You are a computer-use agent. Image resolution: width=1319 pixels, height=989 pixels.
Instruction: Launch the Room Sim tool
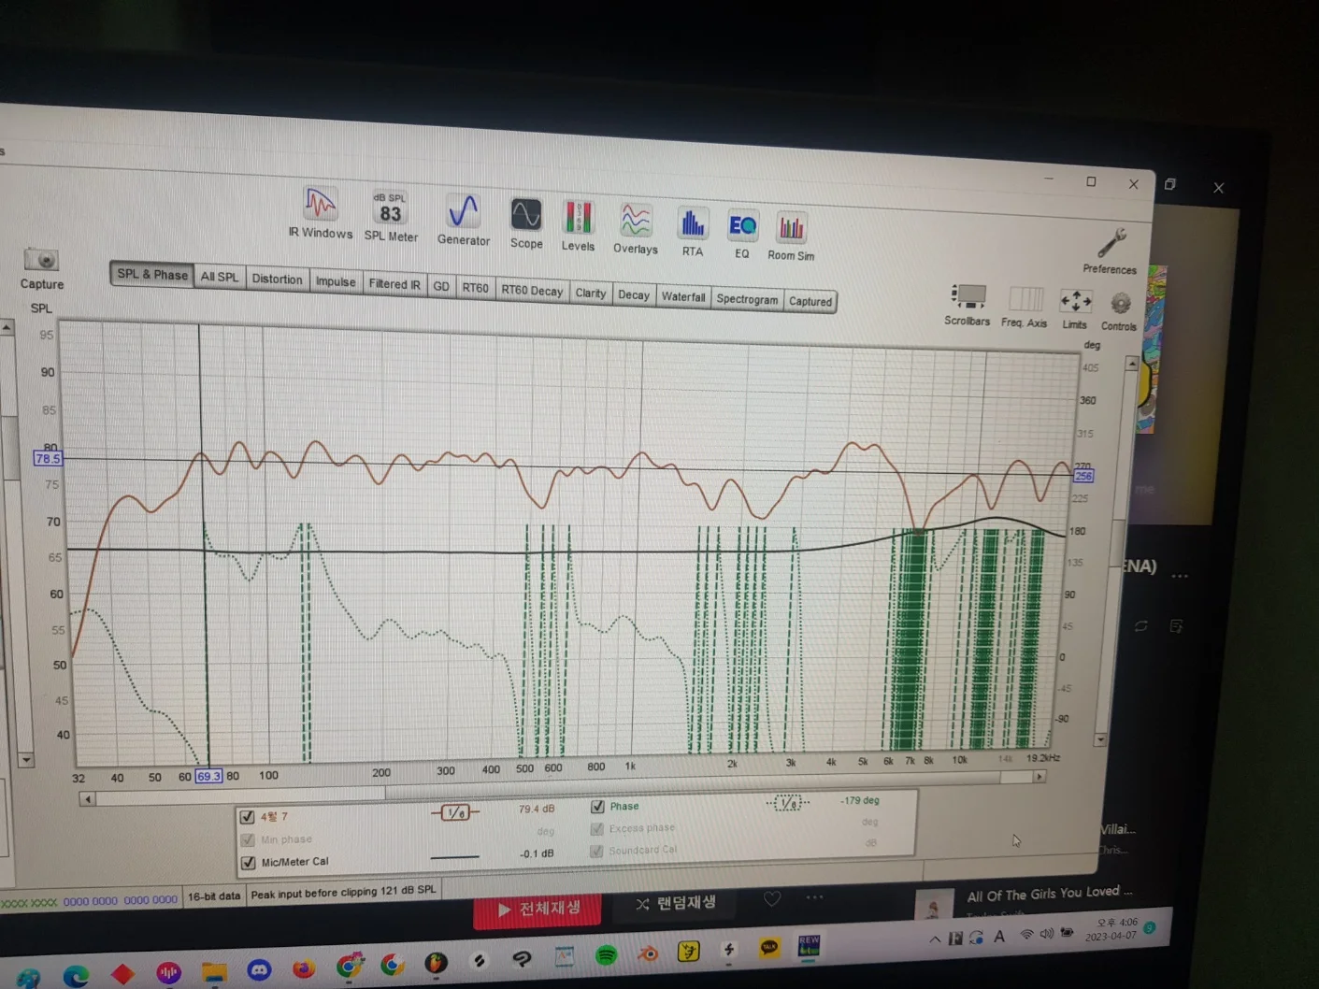791,236
